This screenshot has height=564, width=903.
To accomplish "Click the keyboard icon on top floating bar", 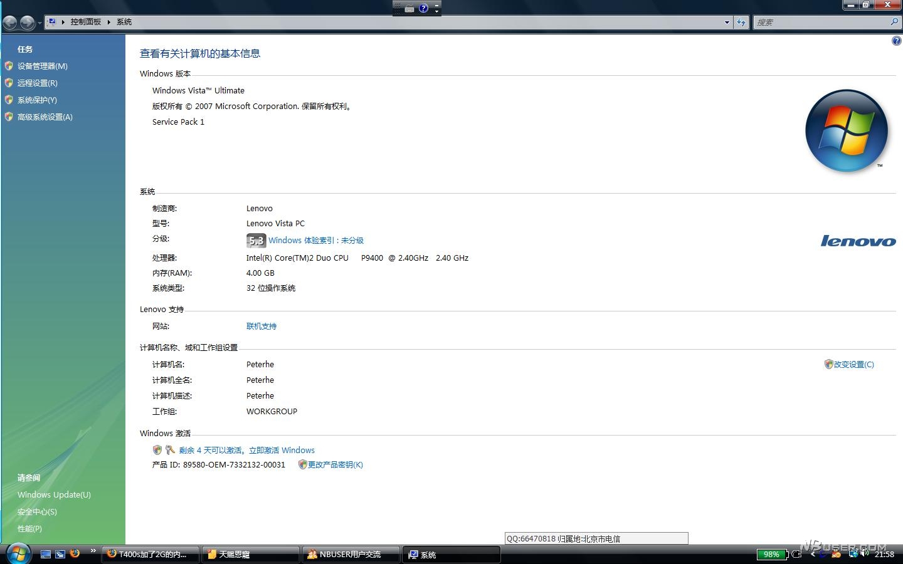I will [409, 8].
